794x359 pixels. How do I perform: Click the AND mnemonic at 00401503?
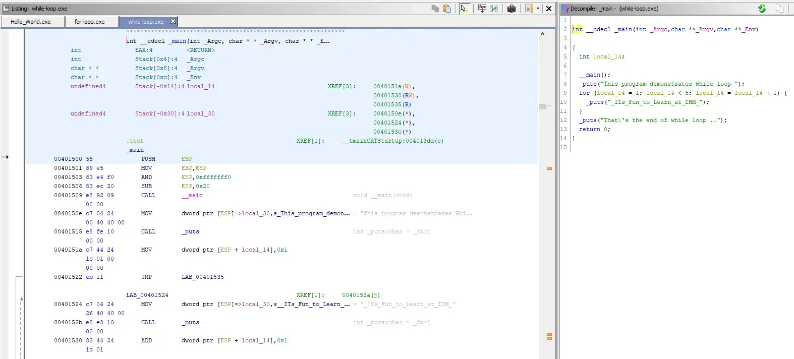pyautogui.click(x=146, y=177)
